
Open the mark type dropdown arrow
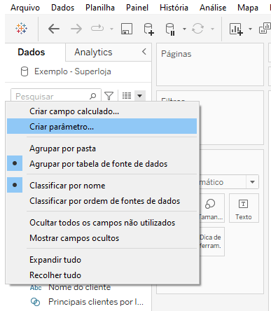point(252,182)
